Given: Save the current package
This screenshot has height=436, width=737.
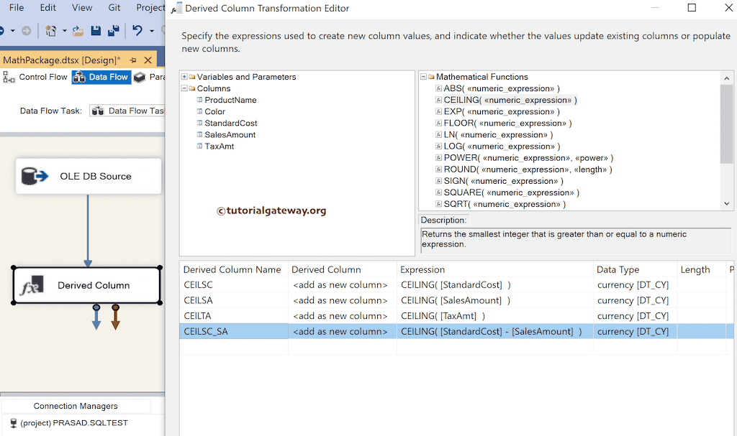Looking at the screenshot, I should click(96, 30).
